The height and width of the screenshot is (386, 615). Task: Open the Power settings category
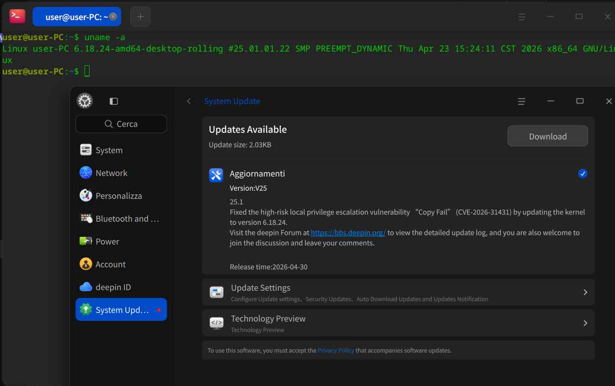coord(121,241)
